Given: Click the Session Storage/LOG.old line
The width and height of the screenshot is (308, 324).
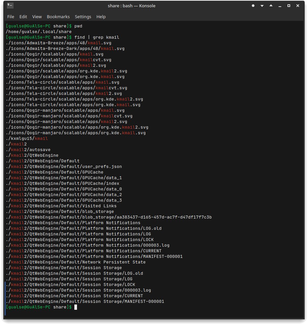Looking at the screenshot, I should (x=75, y=273).
